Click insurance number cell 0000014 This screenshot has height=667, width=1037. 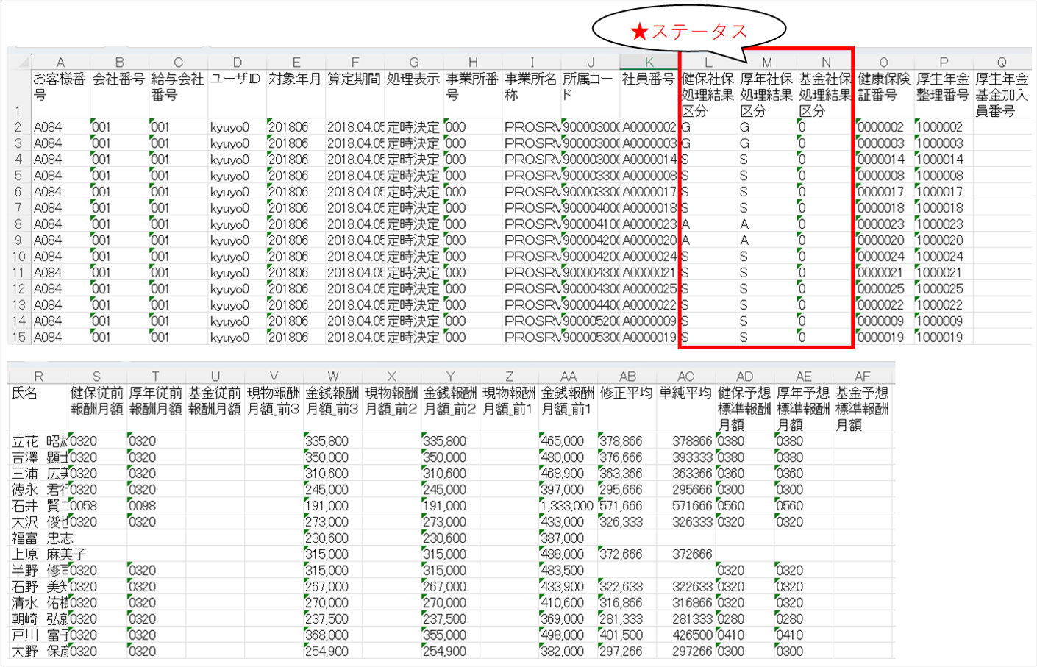(x=885, y=159)
